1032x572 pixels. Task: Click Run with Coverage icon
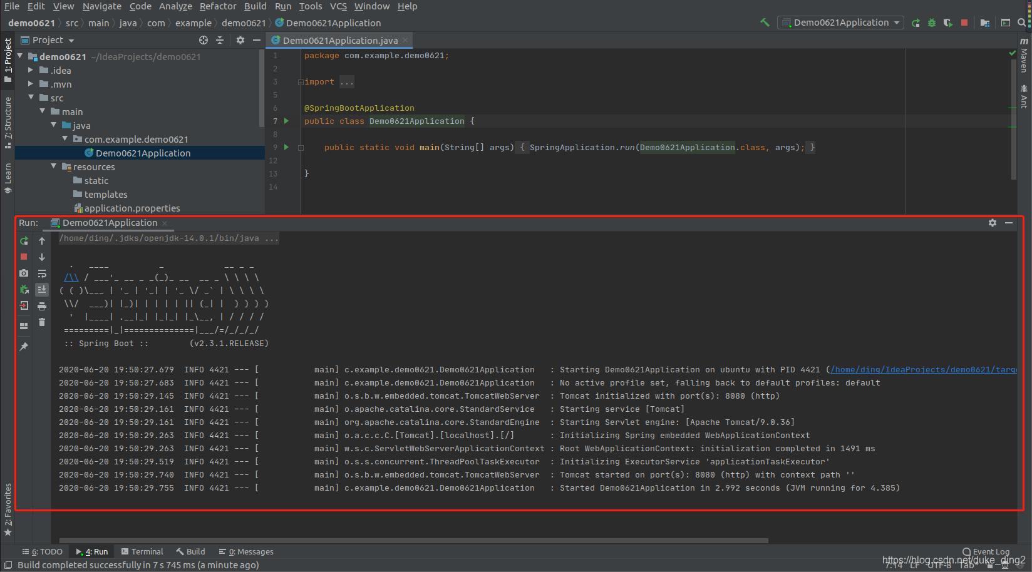(x=948, y=23)
